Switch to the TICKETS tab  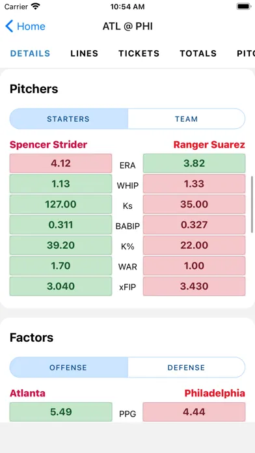click(139, 53)
